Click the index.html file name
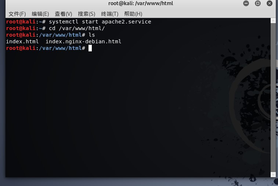Screen dimensions: 278x186 click(x=22, y=41)
